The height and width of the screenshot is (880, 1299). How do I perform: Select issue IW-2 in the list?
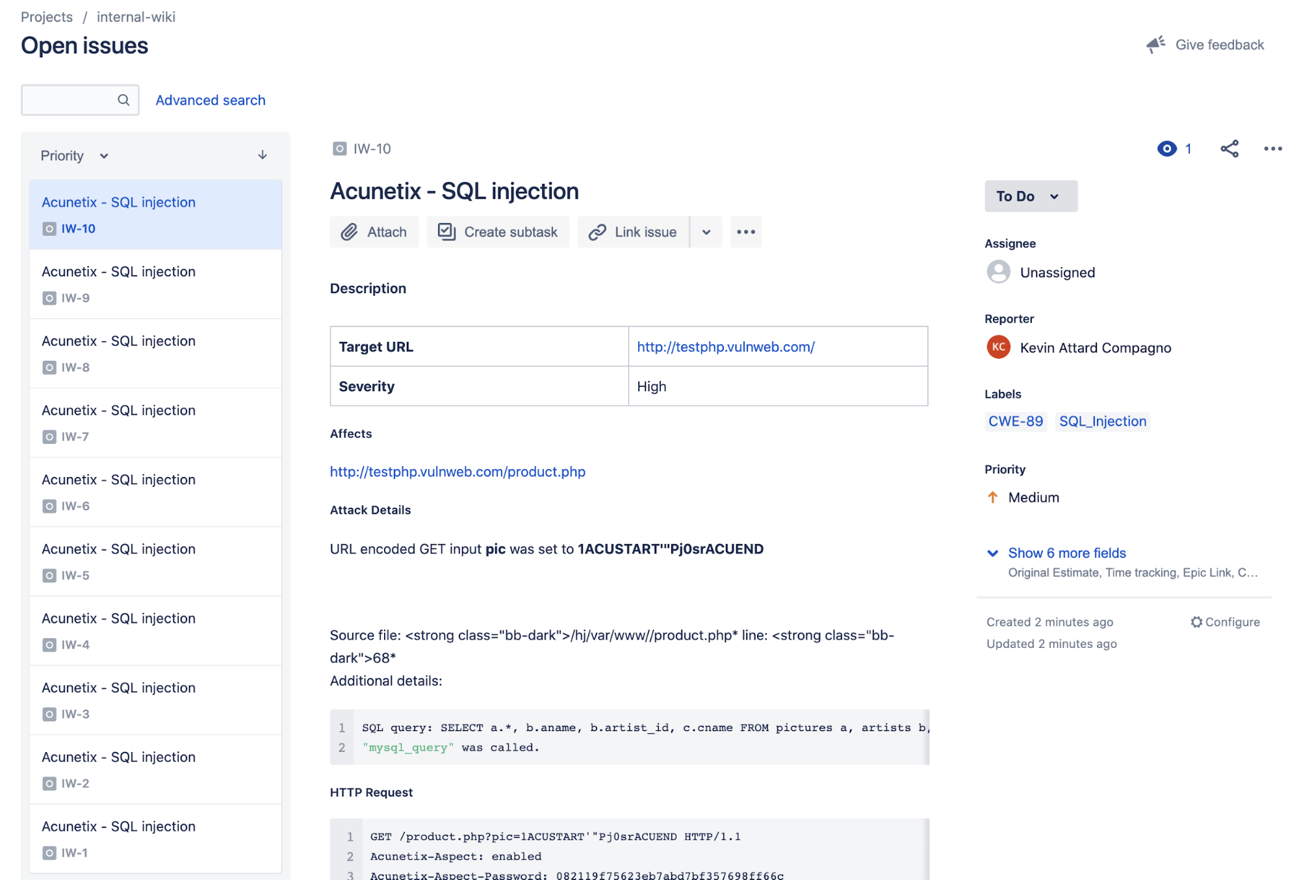pyautogui.click(x=155, y=770)
